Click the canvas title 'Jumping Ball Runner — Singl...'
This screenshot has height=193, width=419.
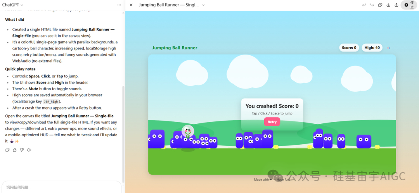[169, 5]
